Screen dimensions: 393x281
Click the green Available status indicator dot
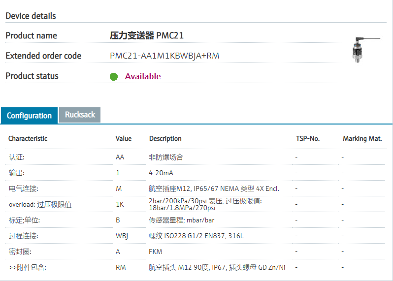pos(114,76)
